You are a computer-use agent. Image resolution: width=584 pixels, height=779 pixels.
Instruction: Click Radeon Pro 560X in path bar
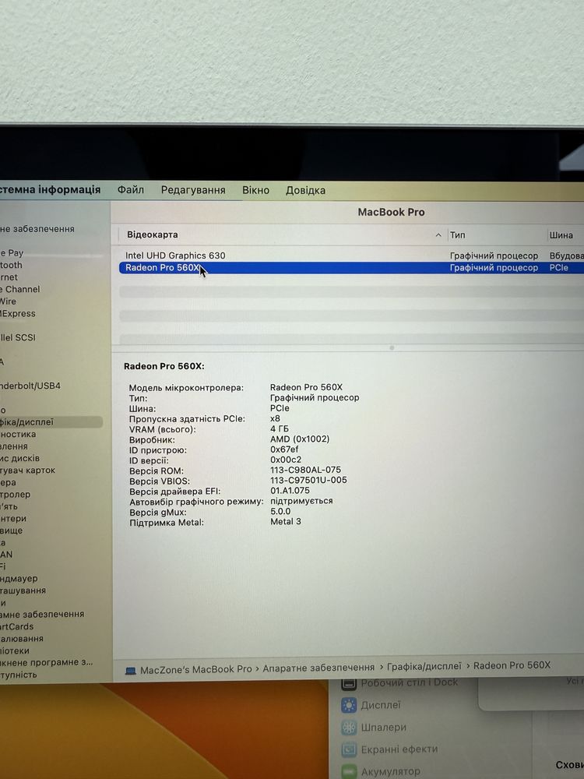(512, 664)
